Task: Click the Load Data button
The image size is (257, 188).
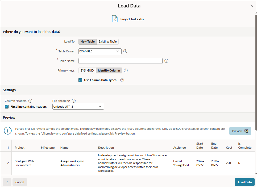Action: click(245, 182)
